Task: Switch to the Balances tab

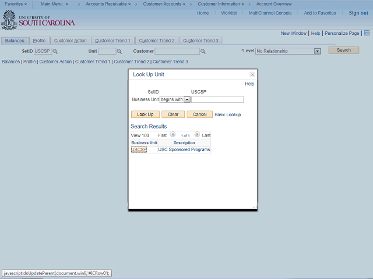Action: [15, 41]
